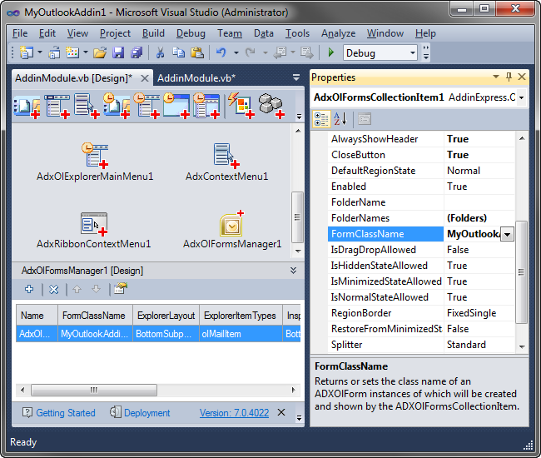The width and height of the screenshot is (541, 458).
Task: Select the AdxOlExplorerMainMenu1 component icon
Action: 95,156
